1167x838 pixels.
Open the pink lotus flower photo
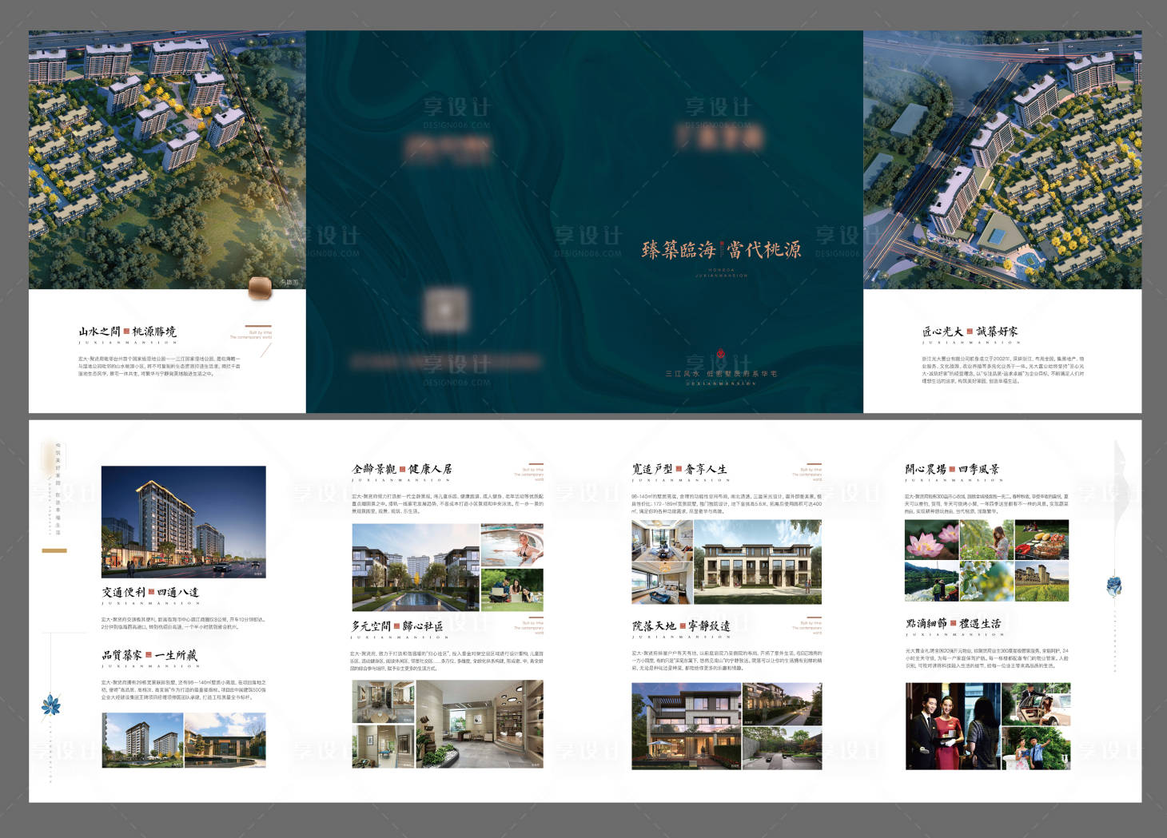(931, 540)
